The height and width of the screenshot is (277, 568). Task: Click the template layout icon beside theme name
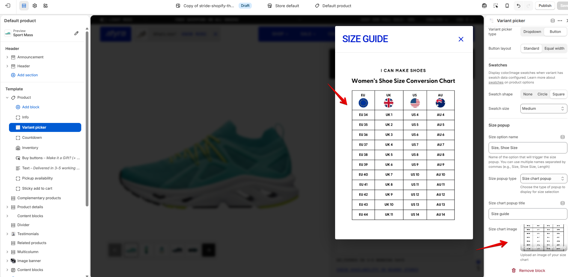tap(178, 6)
